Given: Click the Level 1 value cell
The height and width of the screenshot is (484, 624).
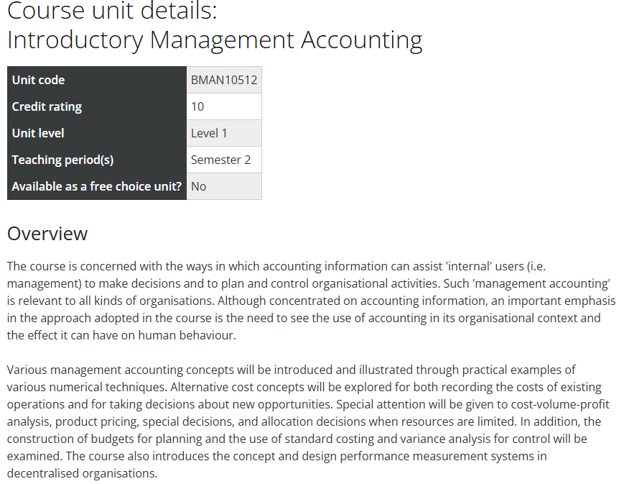Looking at the screenshot, I should pyautogui.click(x=224, y=133).
